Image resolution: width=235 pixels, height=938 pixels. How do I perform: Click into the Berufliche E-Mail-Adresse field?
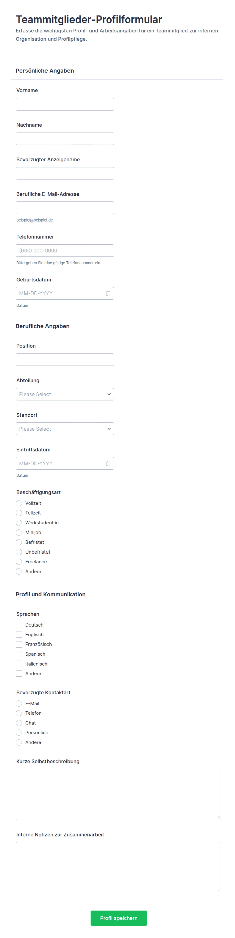(65, 208)
